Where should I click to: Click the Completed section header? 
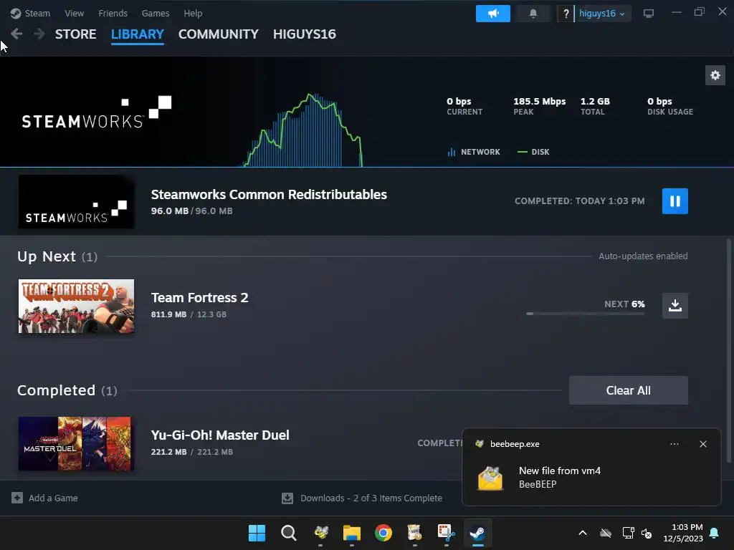[67, 390]
